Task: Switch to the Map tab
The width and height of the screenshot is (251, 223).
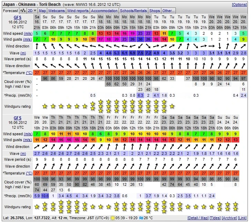Action: [x=42, y=11]
